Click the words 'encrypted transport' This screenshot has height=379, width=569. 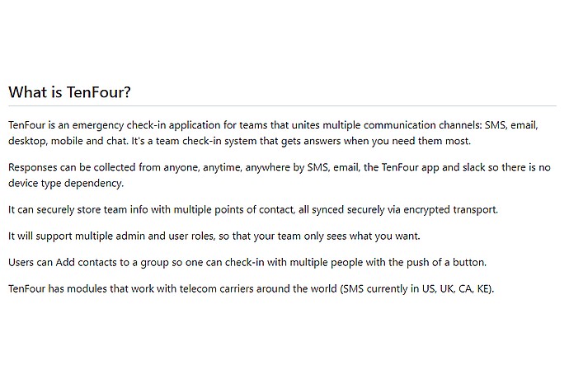click(450, 209)
